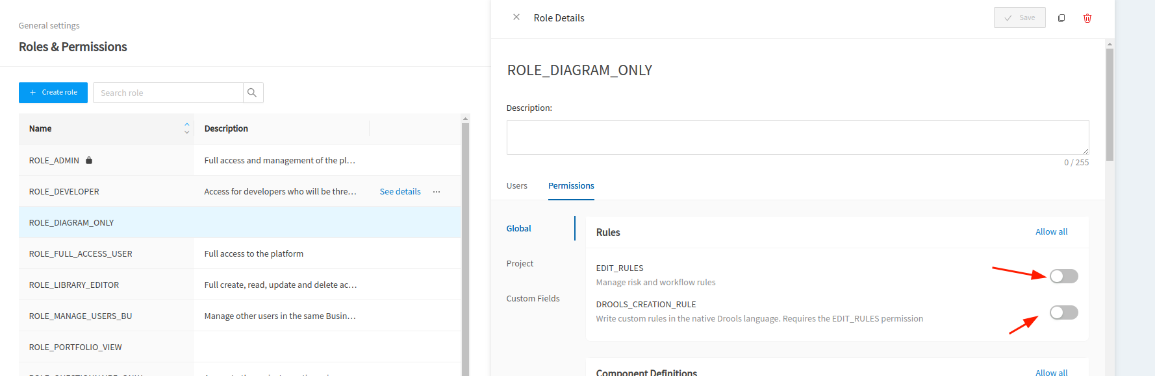Image resolution: width=1155 pixels, height=376 pixels.
Task: Close the Role Details panel
Action: tap(516, 18)
